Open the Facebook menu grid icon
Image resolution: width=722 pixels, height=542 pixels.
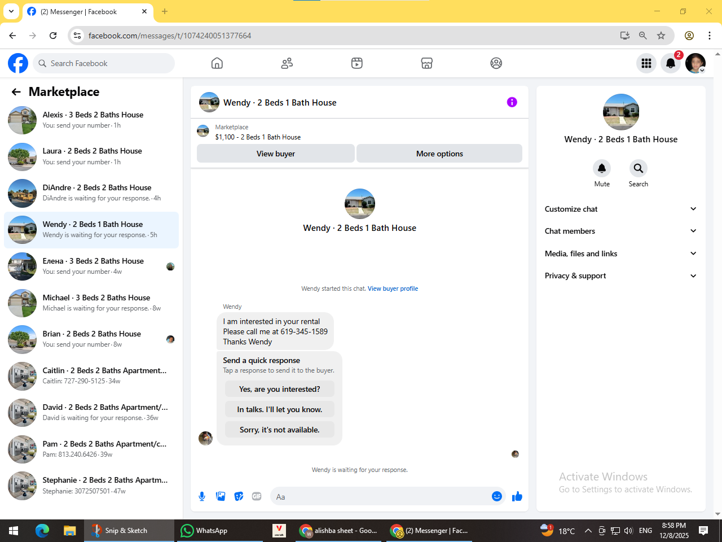[646, 63]
